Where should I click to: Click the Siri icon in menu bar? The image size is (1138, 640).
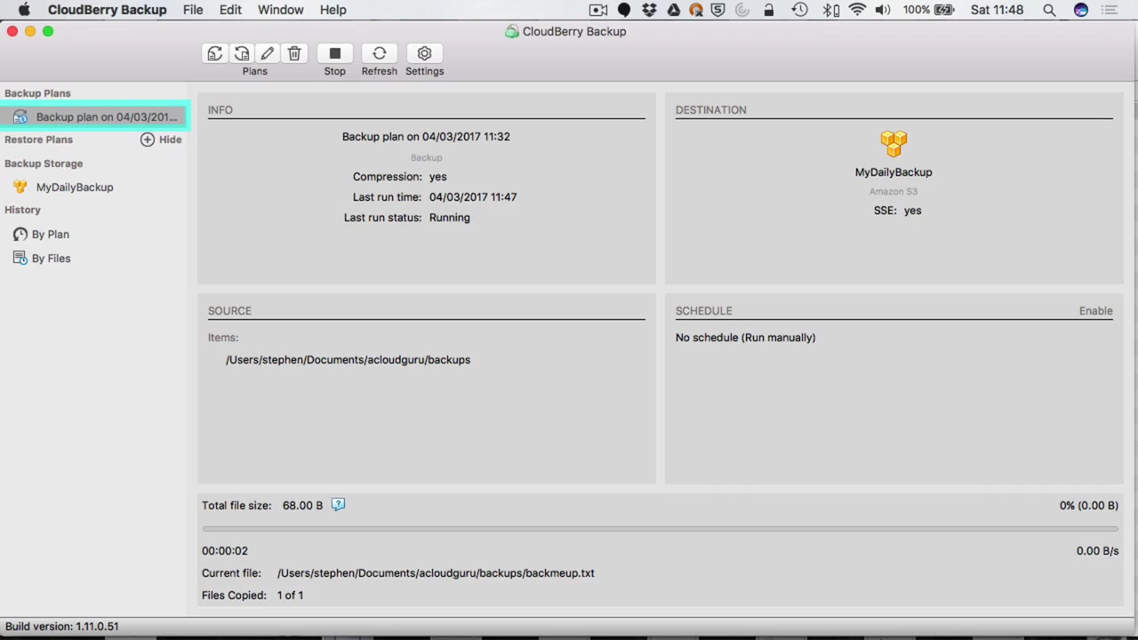[x=1080, y=10]
